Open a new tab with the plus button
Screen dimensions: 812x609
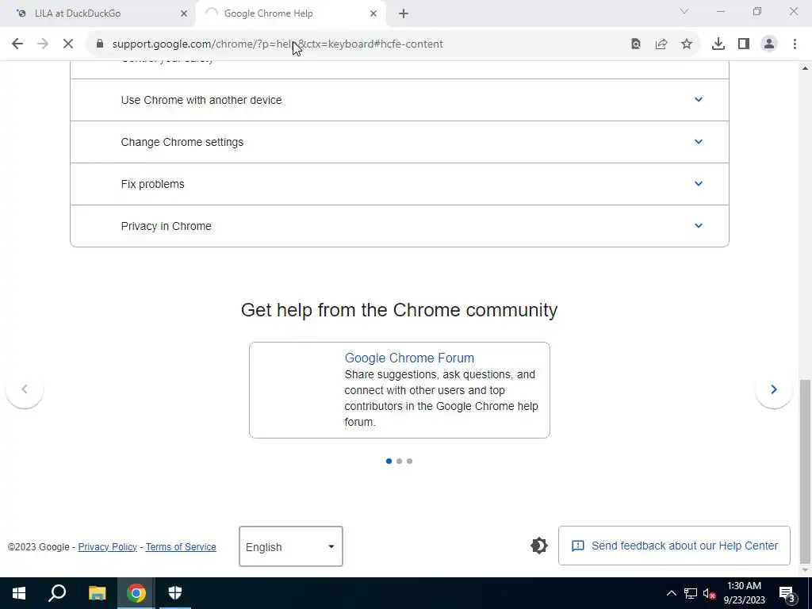coord(404,13)
